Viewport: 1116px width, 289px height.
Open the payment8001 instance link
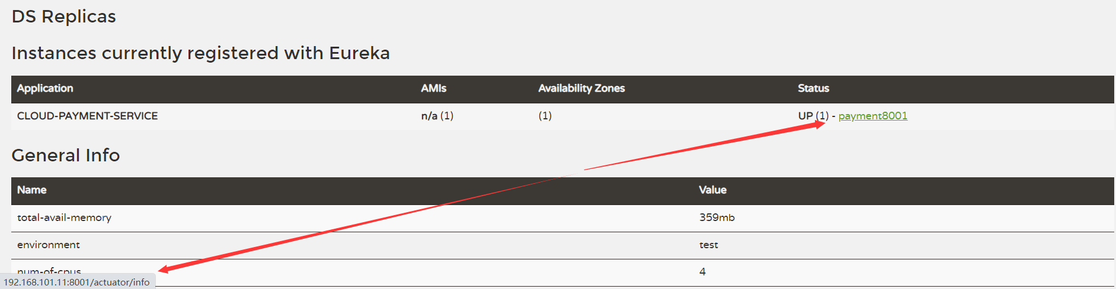(872, 116)
